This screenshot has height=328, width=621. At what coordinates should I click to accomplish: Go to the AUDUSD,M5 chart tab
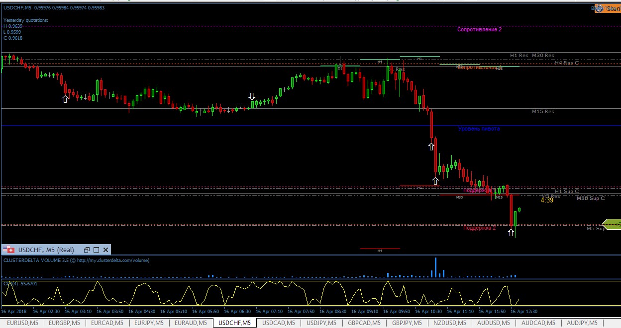coord(494,323)
